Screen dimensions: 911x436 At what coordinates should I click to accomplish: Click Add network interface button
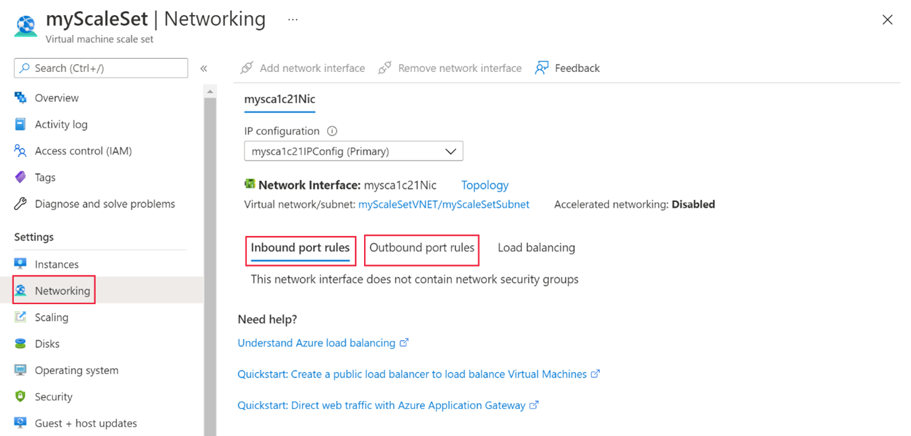pos(303,68)
